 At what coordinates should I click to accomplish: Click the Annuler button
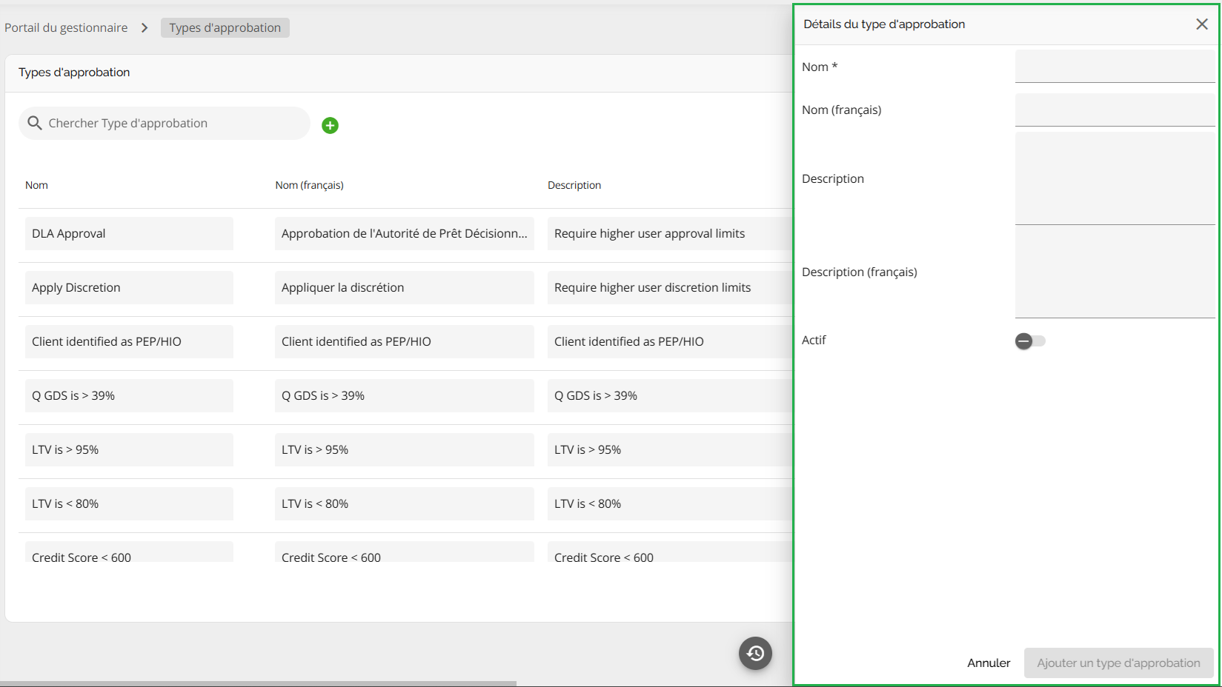[x=988, y=663]
